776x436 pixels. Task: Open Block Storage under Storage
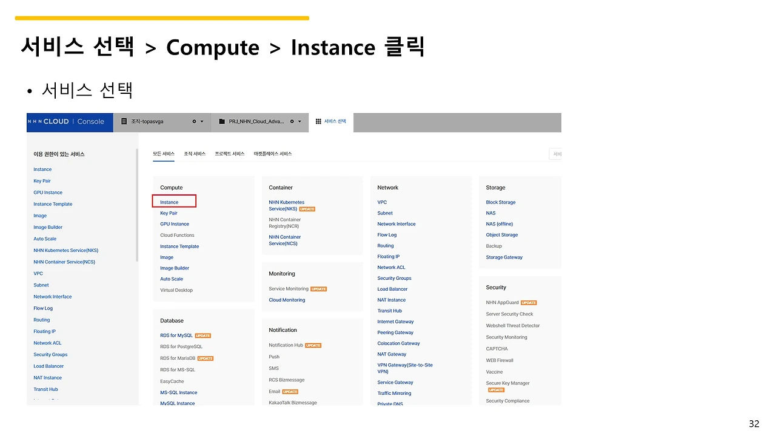coord(501,202)
